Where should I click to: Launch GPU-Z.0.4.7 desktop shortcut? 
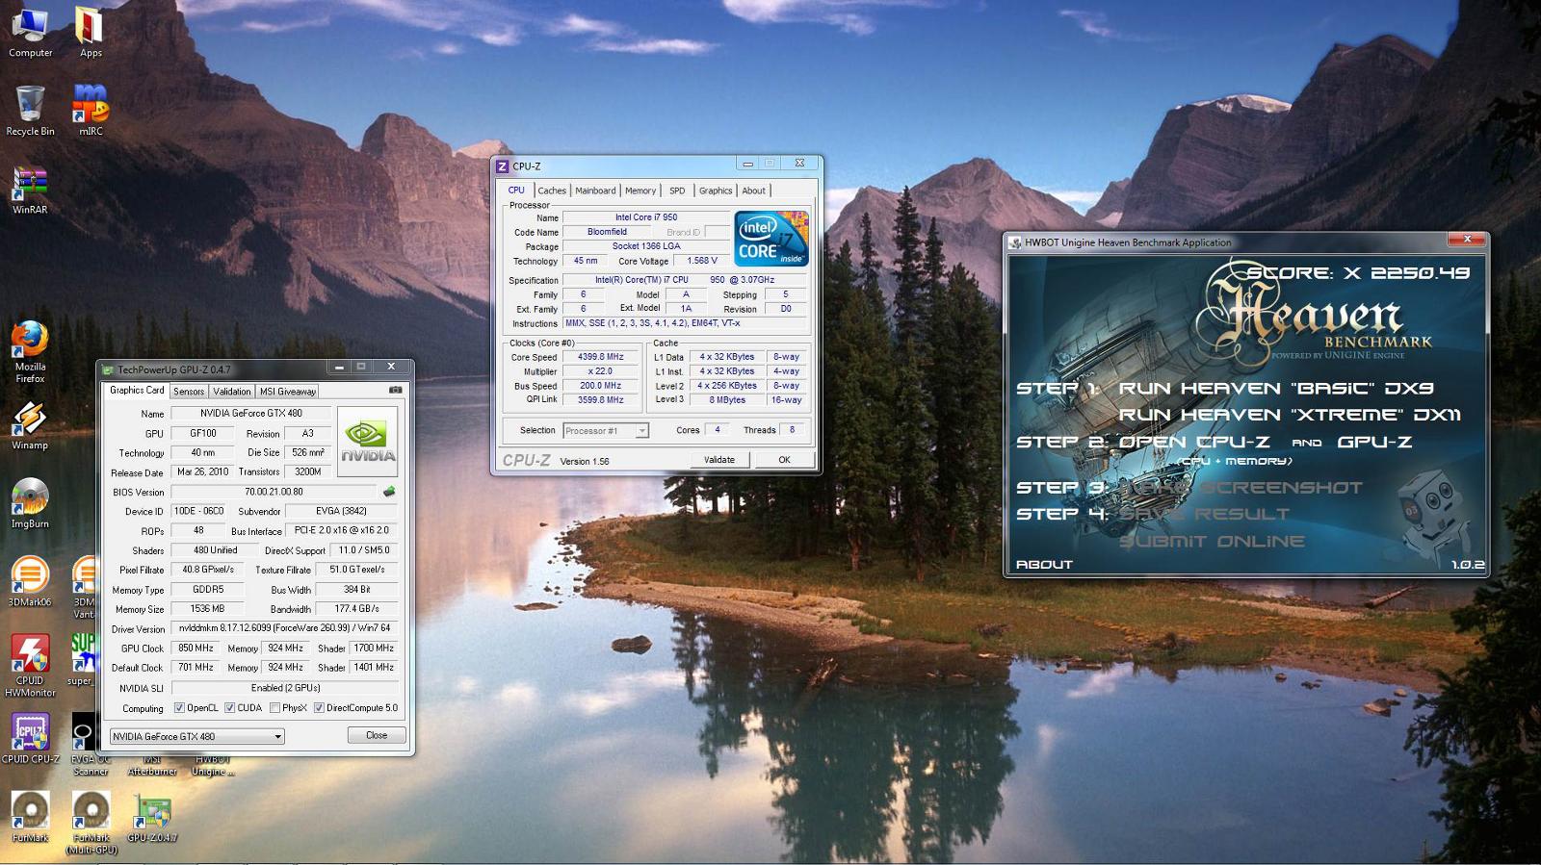(152, 817)
